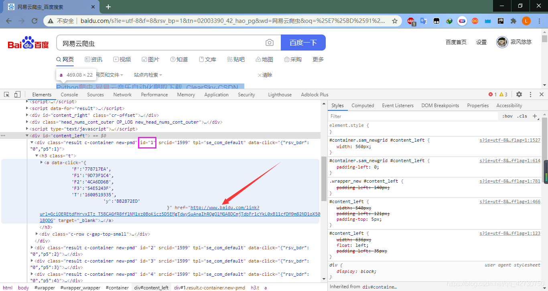Open the Chrome three-dot main menu
This screenshot has height=291, width=548.
pyautogui.click(x=539, y=21)
